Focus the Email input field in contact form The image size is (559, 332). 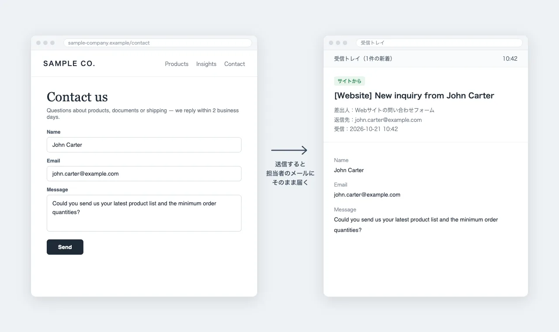pyautogui.click(x=144, y=173)
